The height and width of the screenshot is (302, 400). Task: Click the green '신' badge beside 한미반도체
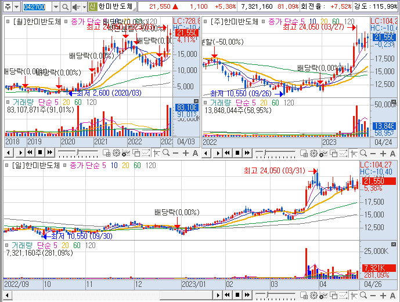[93, 6]
